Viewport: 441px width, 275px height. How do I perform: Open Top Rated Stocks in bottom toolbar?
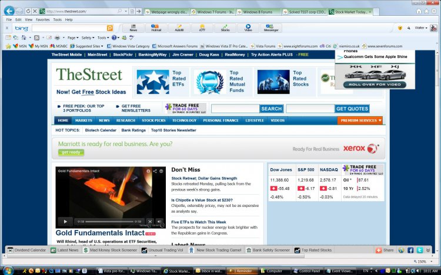313,250
